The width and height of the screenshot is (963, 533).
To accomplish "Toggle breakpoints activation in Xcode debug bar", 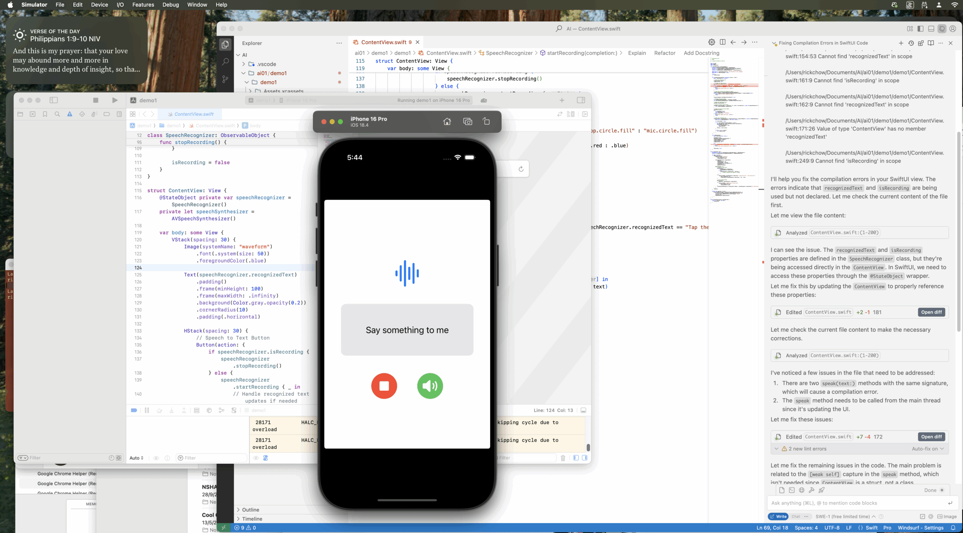I will (134, 410).
